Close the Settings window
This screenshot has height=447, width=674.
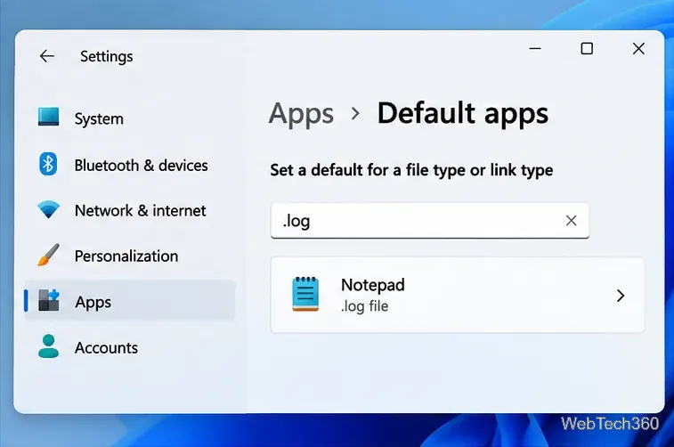[638, 49]
